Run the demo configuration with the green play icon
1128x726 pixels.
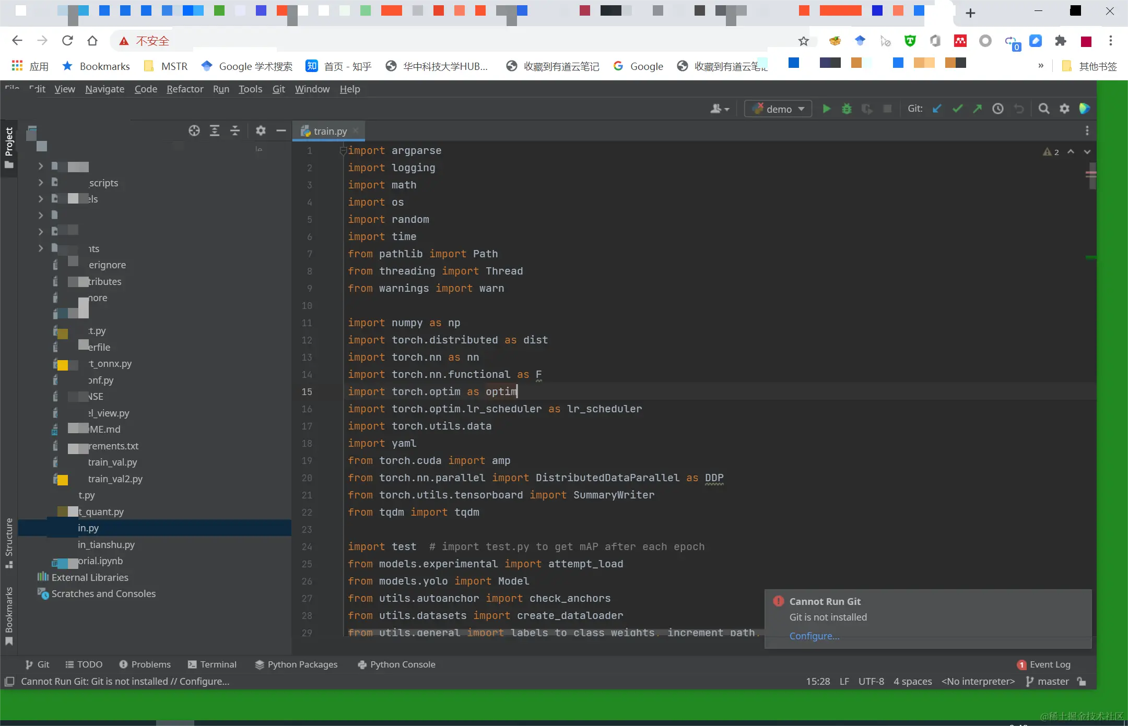[826, 109]
